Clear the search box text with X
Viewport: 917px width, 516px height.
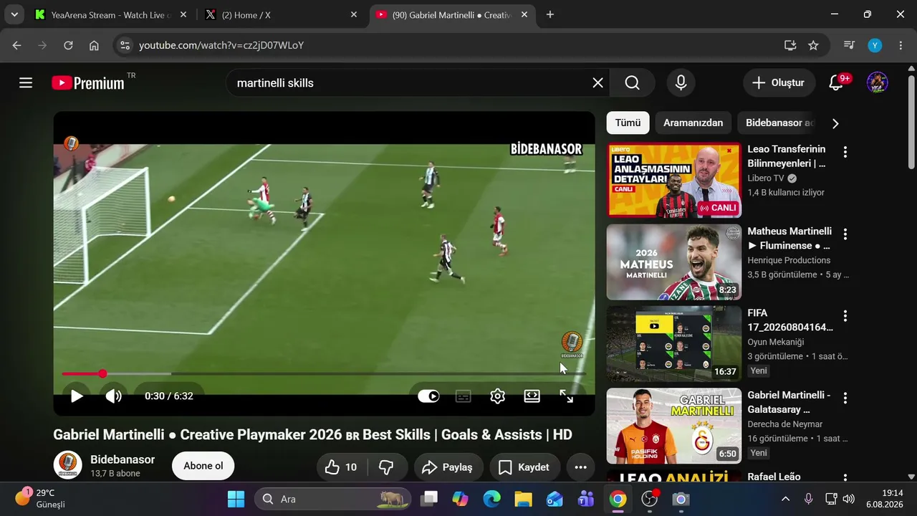tap(598, 83)
